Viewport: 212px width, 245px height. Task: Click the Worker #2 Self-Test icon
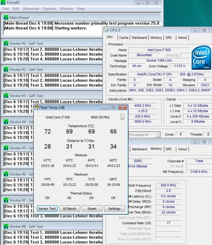[6, 70]
